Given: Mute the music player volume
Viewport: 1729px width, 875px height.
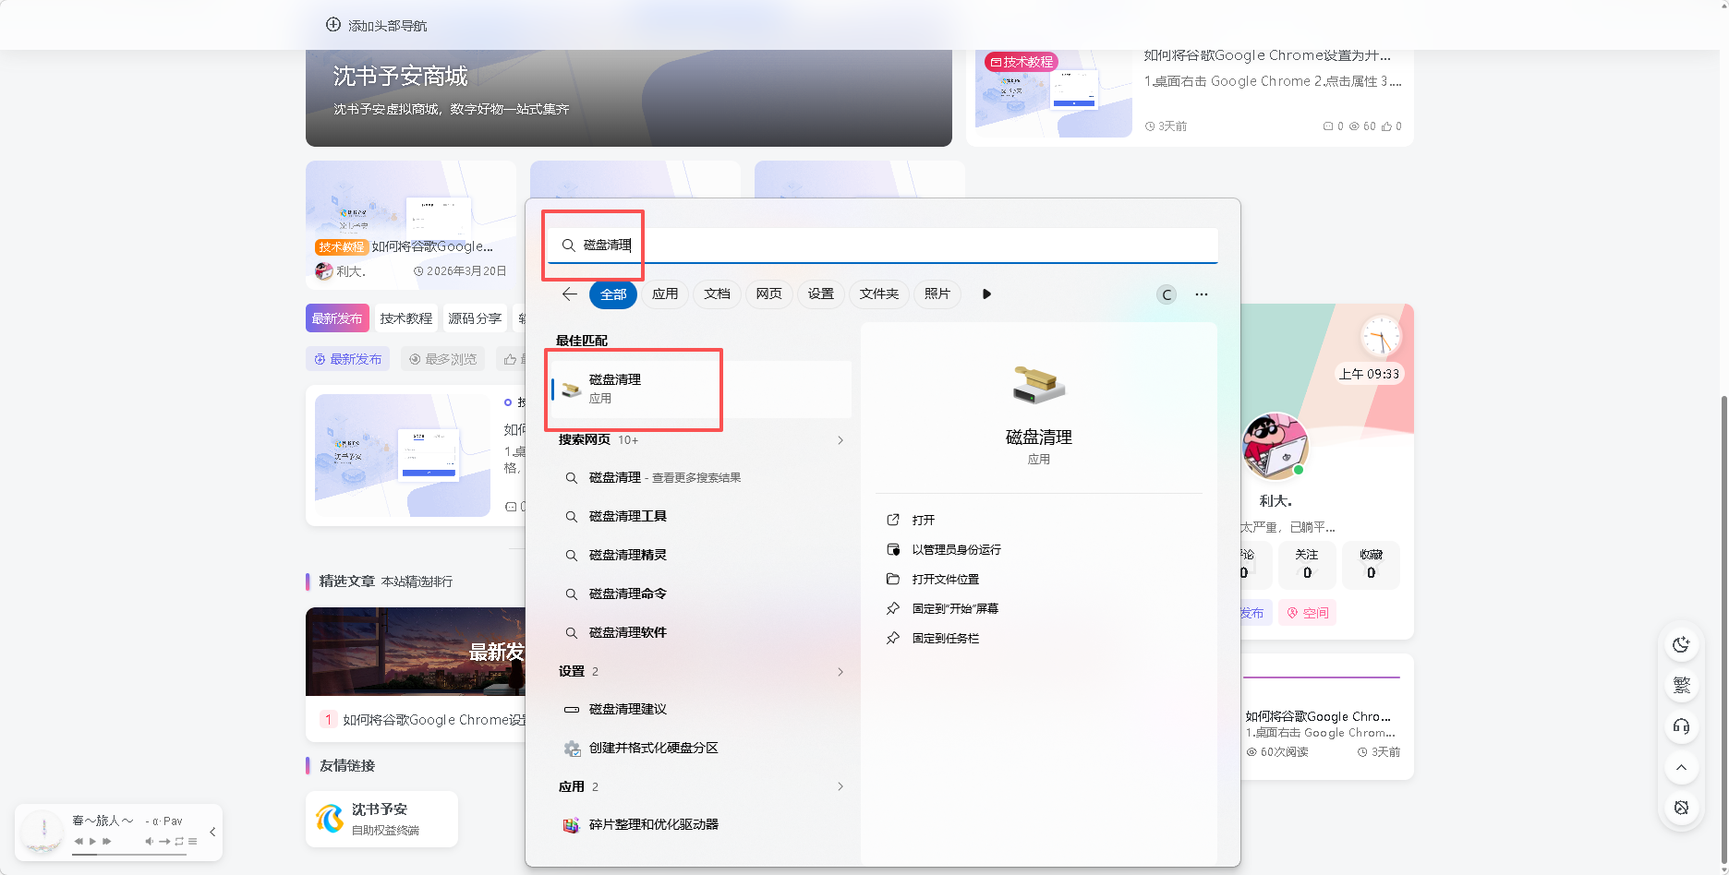Looking at the screenshot, I should pyautogui.click(x=149, y=841).
